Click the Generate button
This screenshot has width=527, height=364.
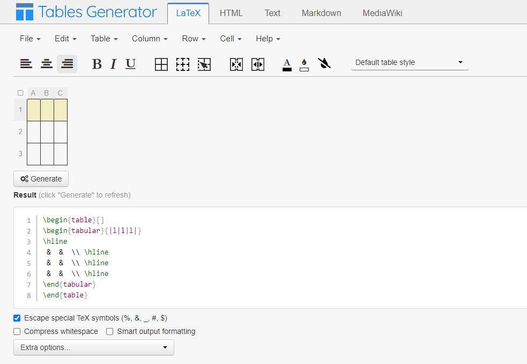[41, 179]
